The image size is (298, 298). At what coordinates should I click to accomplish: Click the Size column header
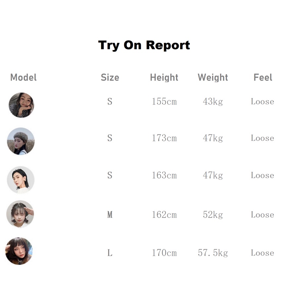click(110, 77)
